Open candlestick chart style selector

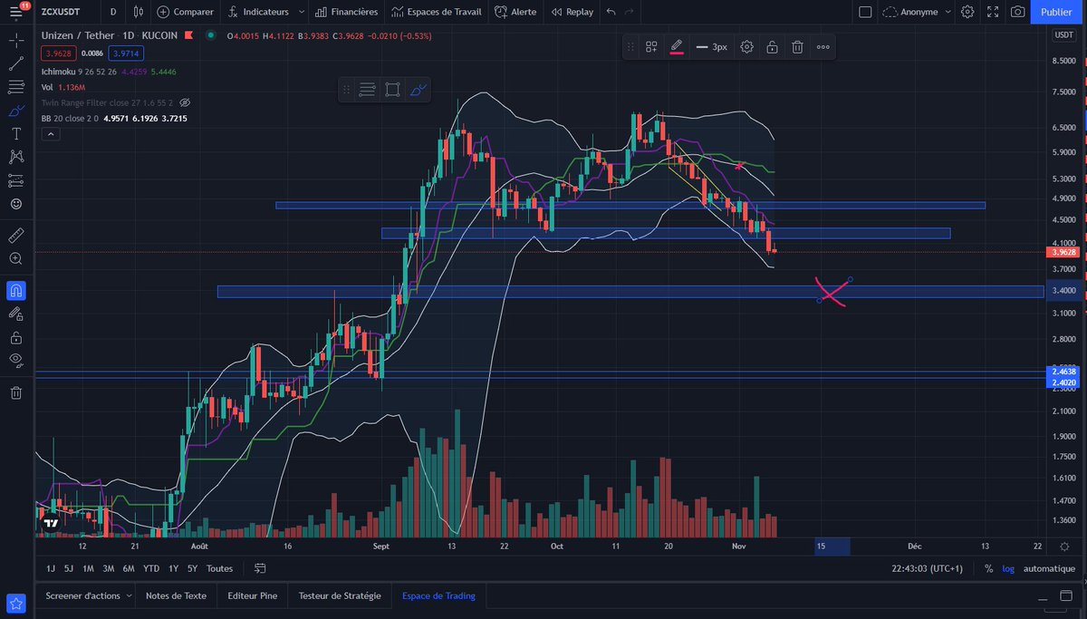click(x=137, y=12)
